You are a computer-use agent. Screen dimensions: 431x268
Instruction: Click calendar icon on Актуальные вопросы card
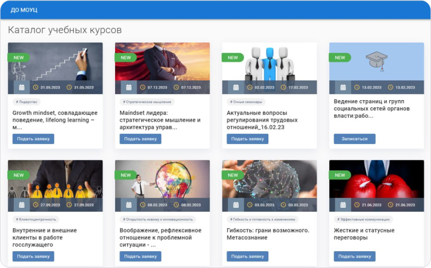(236, 87)
